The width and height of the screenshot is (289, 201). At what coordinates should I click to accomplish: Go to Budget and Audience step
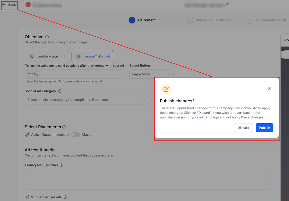tap(209, 20)
